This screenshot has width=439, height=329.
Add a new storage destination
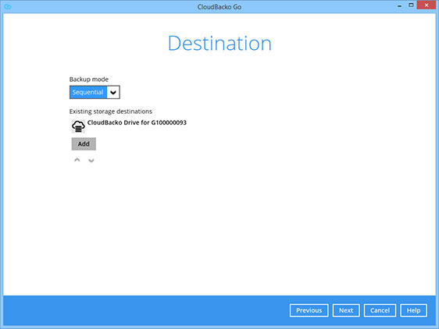tap(84, 144)
